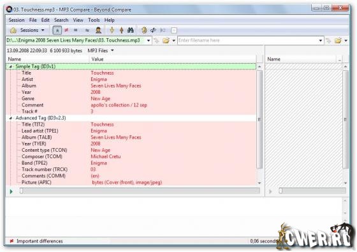Select the Content type (TCON) row
This screenshot has height=252, width=357.
[131, 150]
